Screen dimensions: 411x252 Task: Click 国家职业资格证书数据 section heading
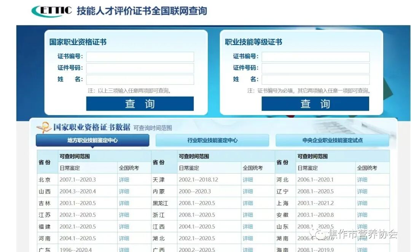[x=92, y=127]
